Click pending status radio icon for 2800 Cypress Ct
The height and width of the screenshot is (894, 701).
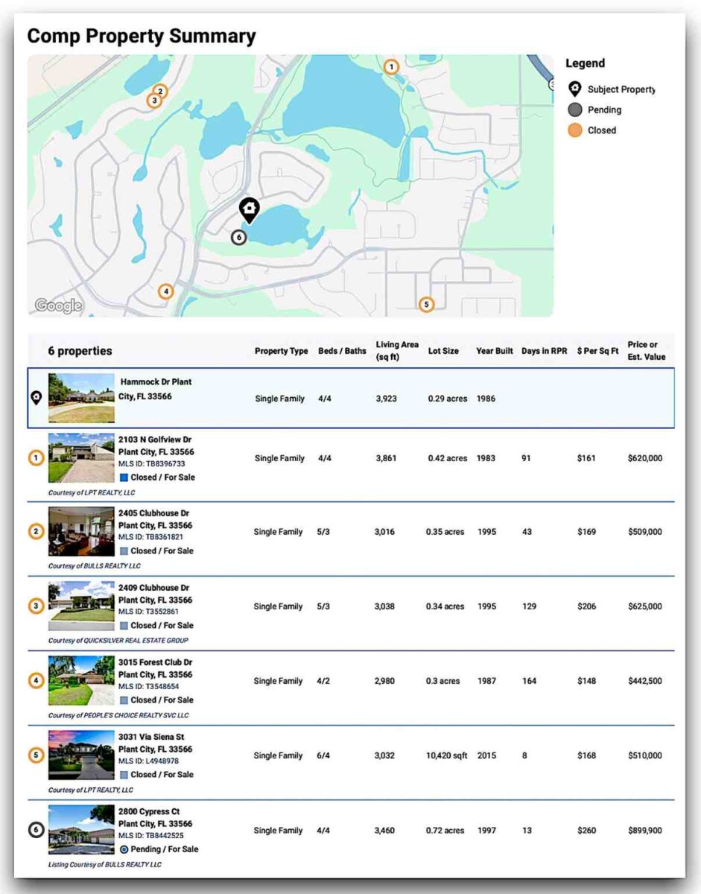pyautogui.click(x=124, y=849)
